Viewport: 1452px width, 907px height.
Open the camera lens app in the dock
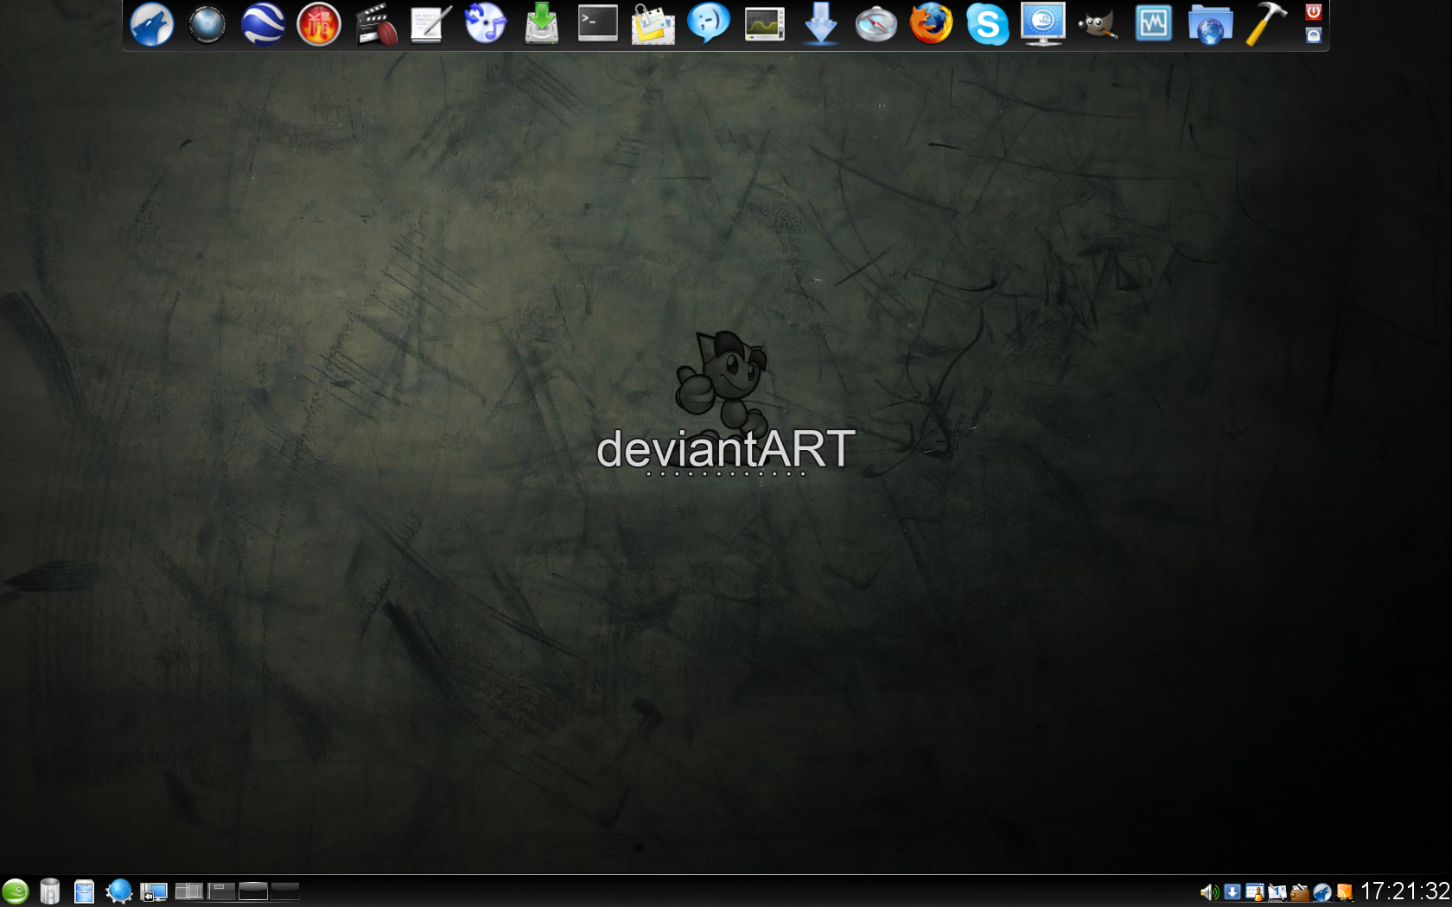[207, 23]
